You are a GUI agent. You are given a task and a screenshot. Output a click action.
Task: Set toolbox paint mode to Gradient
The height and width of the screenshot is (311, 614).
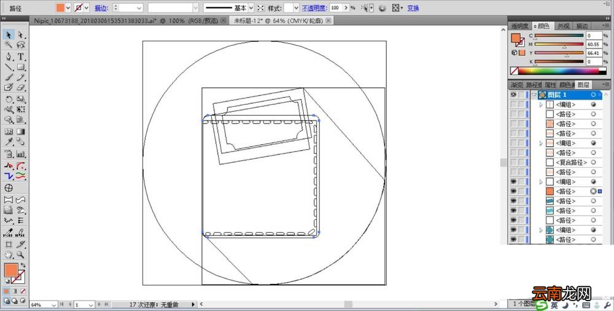pos(15,291)
